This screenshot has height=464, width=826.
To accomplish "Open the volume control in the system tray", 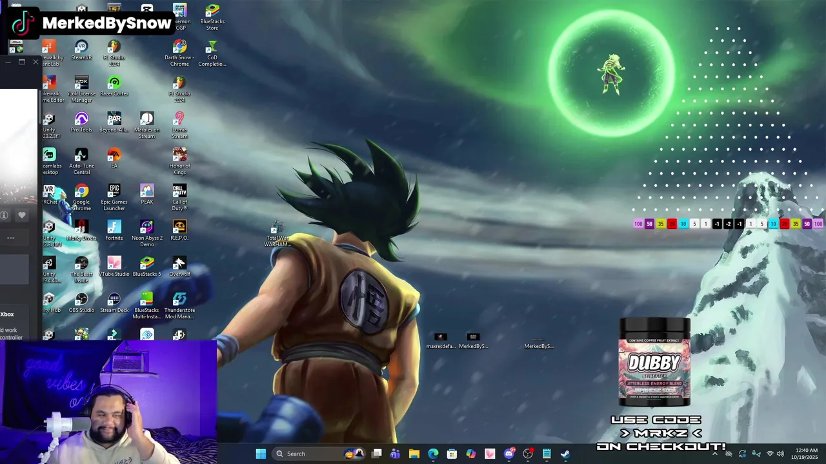I will click(780, 454).
